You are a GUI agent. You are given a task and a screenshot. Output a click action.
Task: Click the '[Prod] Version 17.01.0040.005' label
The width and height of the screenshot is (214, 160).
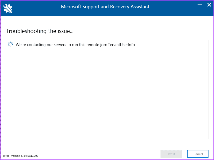[21, 156]
